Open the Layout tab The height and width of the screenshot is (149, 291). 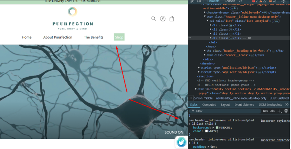click(225, 105)
